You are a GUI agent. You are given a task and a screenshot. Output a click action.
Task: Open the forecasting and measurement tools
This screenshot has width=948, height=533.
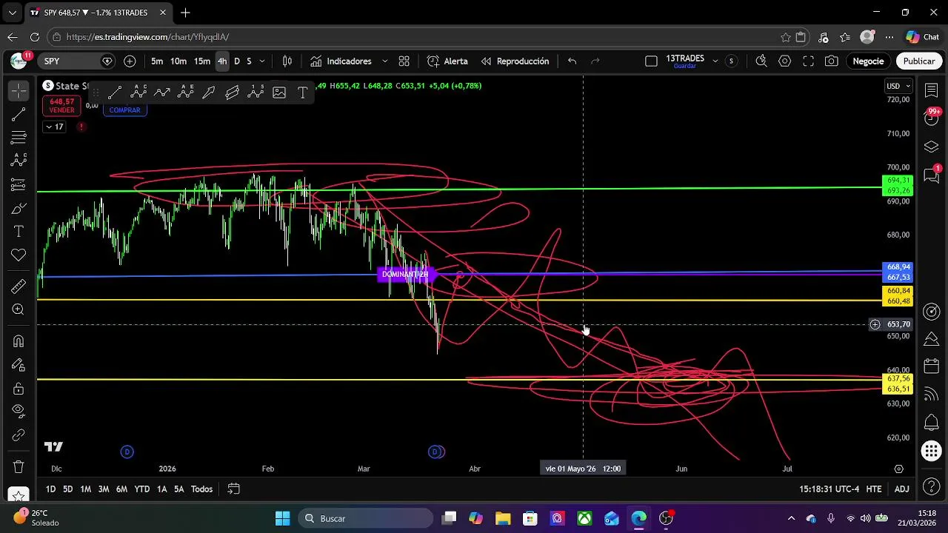point(19,184)
